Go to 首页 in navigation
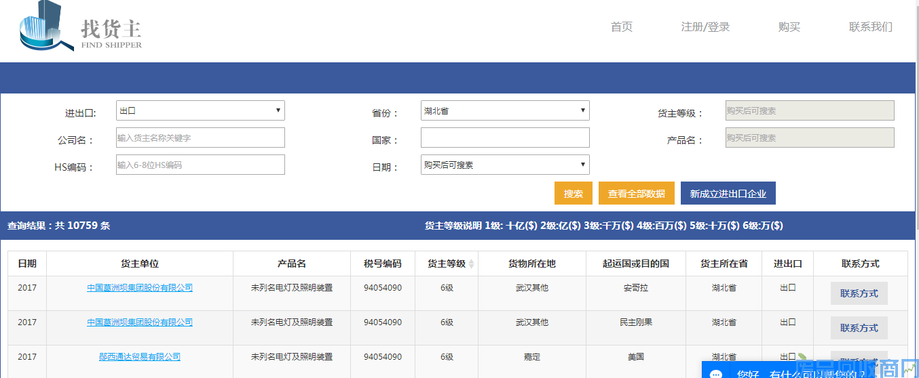 [x=621, y=27]
